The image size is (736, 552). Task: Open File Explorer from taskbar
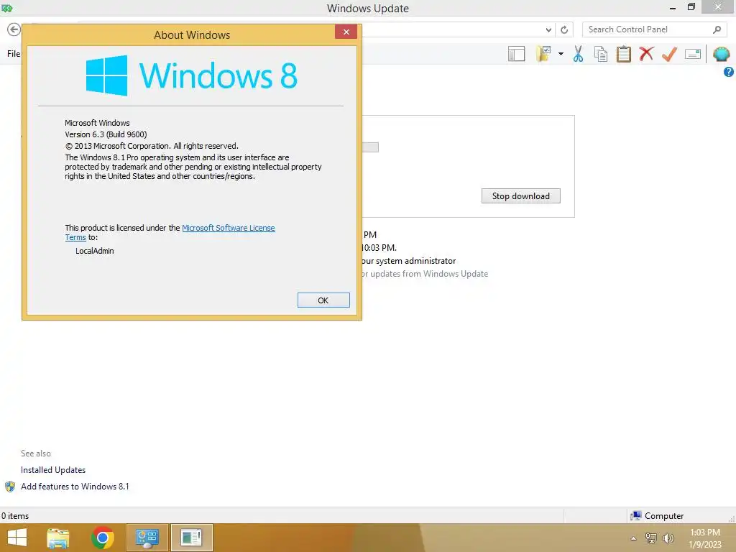(58, 538)
